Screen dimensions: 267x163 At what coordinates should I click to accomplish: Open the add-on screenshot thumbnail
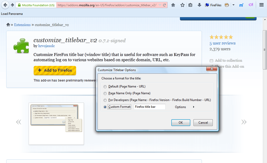(56, 124)
